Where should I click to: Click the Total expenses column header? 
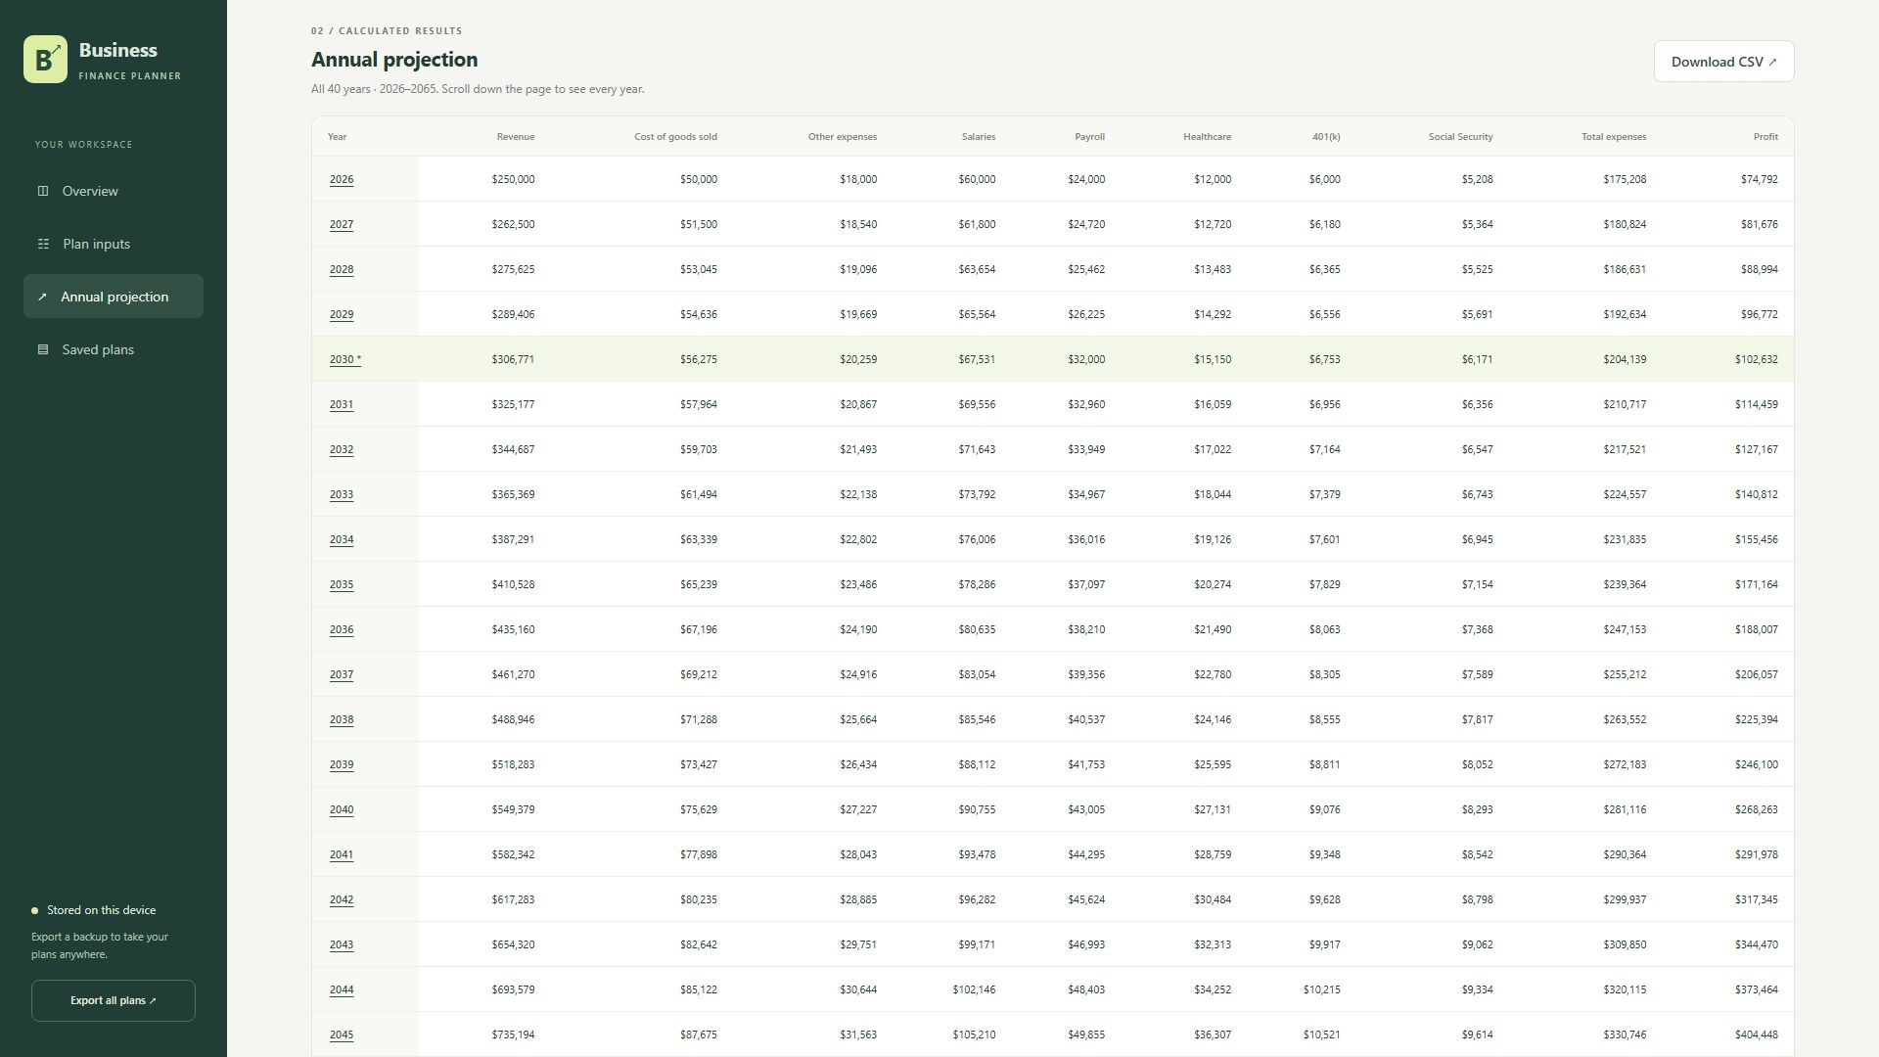point(1614,137)
